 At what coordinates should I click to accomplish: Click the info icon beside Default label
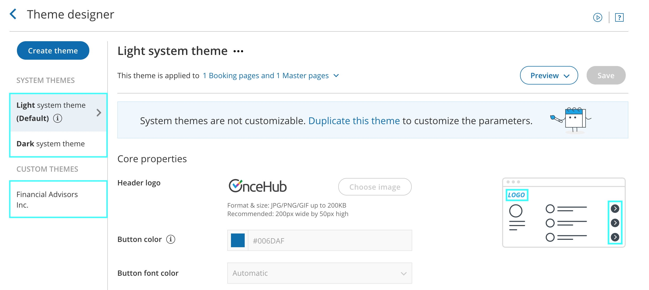click(x=58, y=118)
